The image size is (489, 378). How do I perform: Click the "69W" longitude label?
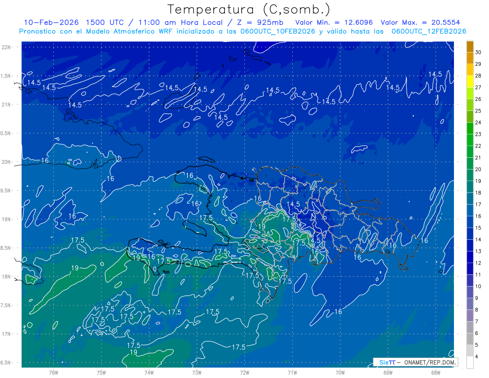(388, 372)
